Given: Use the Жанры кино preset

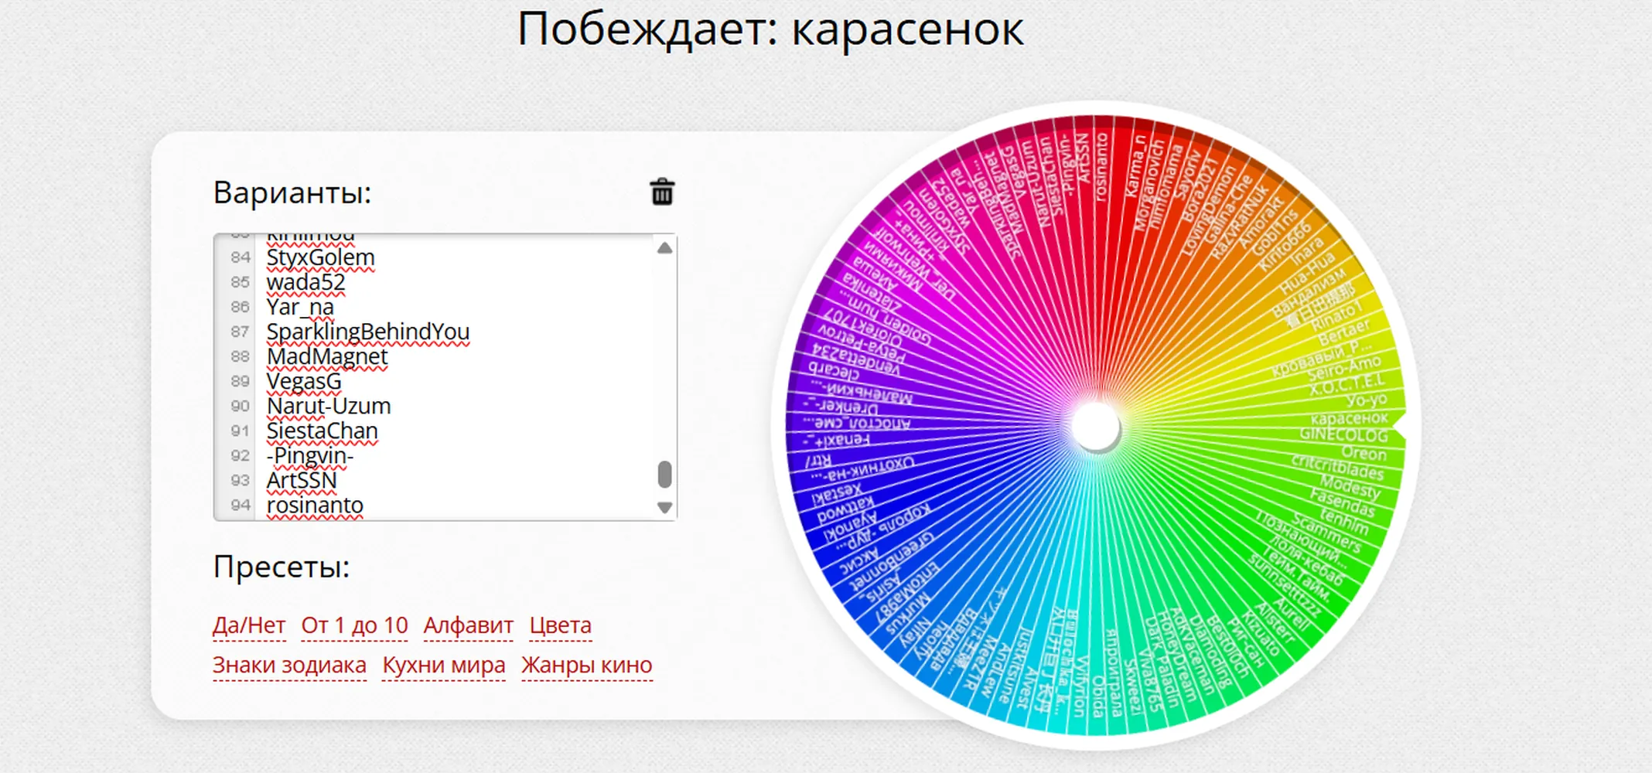Looking at the screenshot, I should 587,665.
